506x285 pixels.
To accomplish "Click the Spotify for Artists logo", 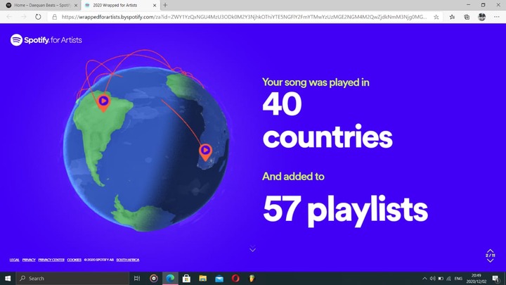I will tap(46, 40).
